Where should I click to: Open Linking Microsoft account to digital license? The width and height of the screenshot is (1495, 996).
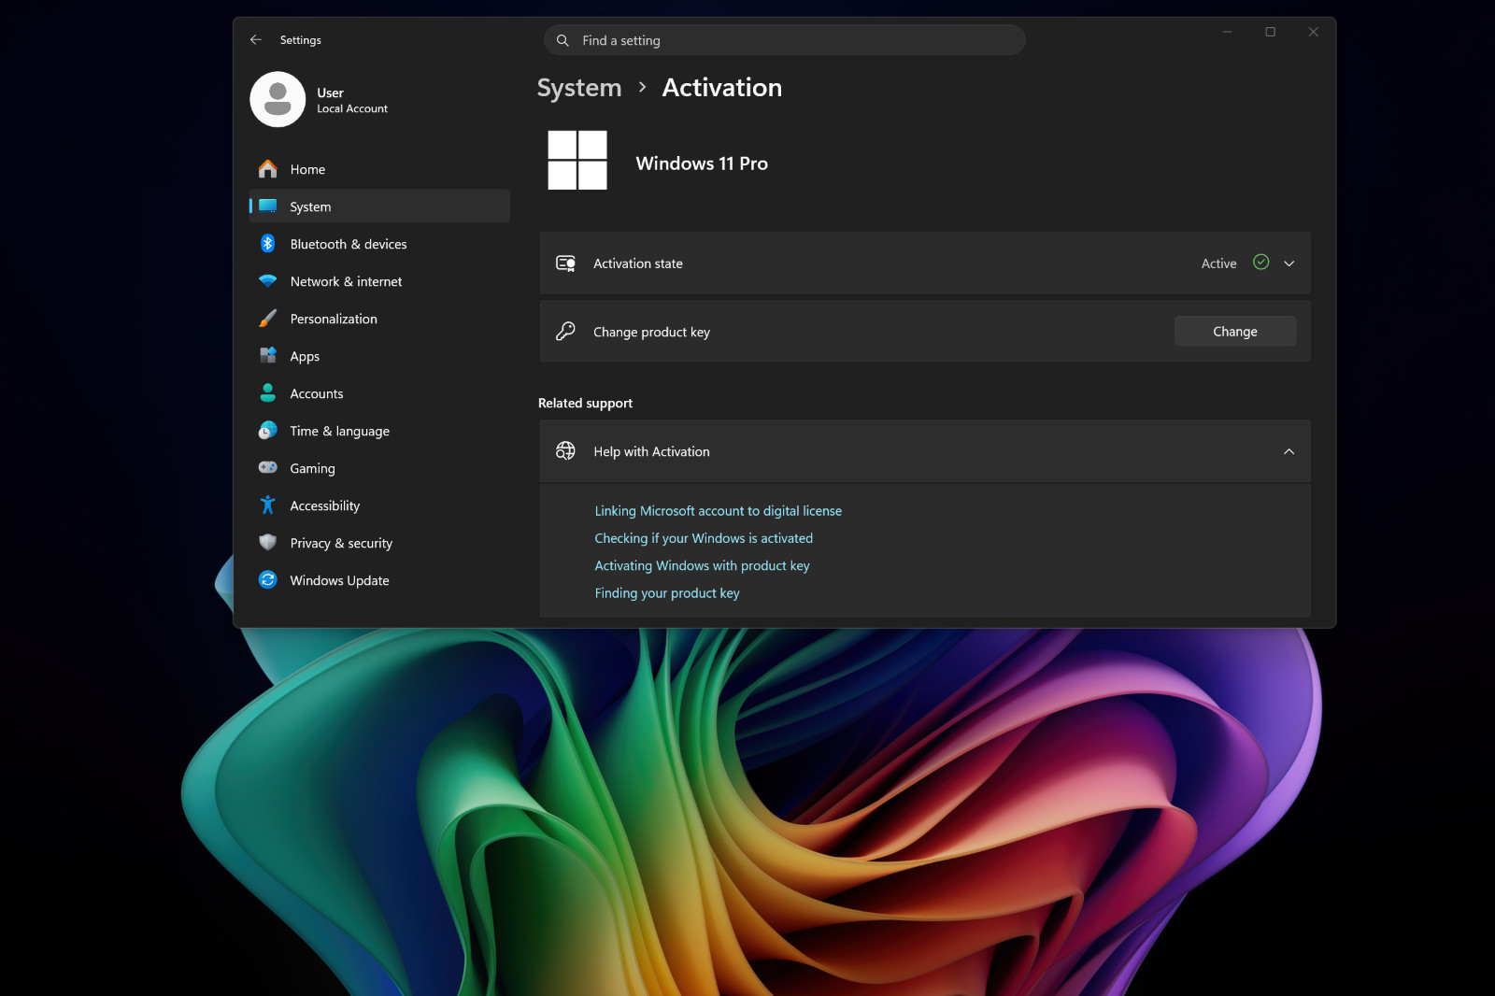[718, 511]
